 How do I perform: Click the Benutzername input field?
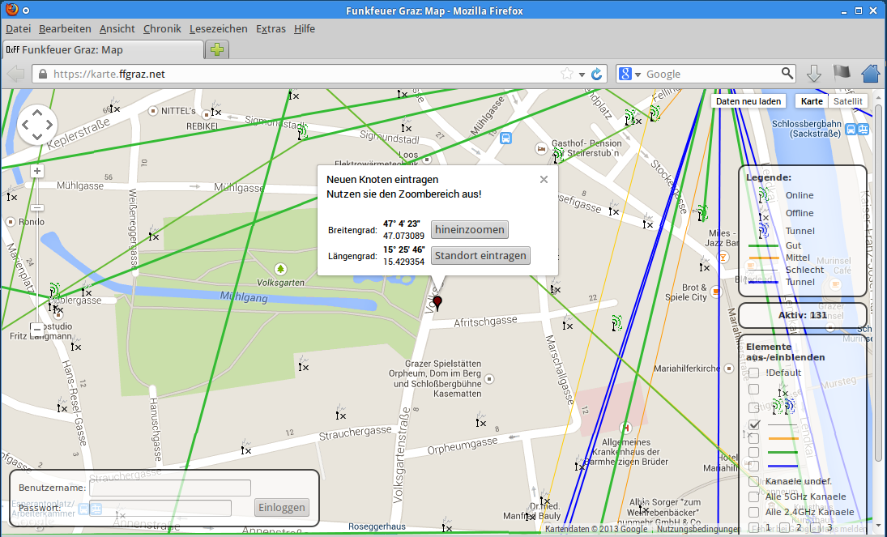170,488
